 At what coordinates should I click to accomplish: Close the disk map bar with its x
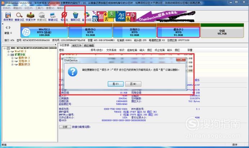click(3, 24)
